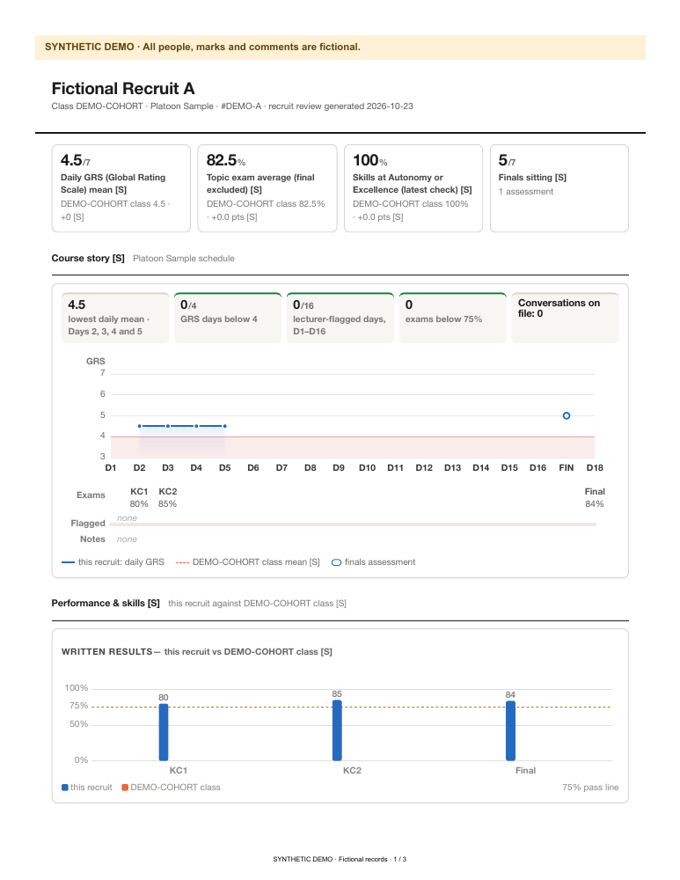Click the 'KC2' bar chart axis label

coord(352,771)
